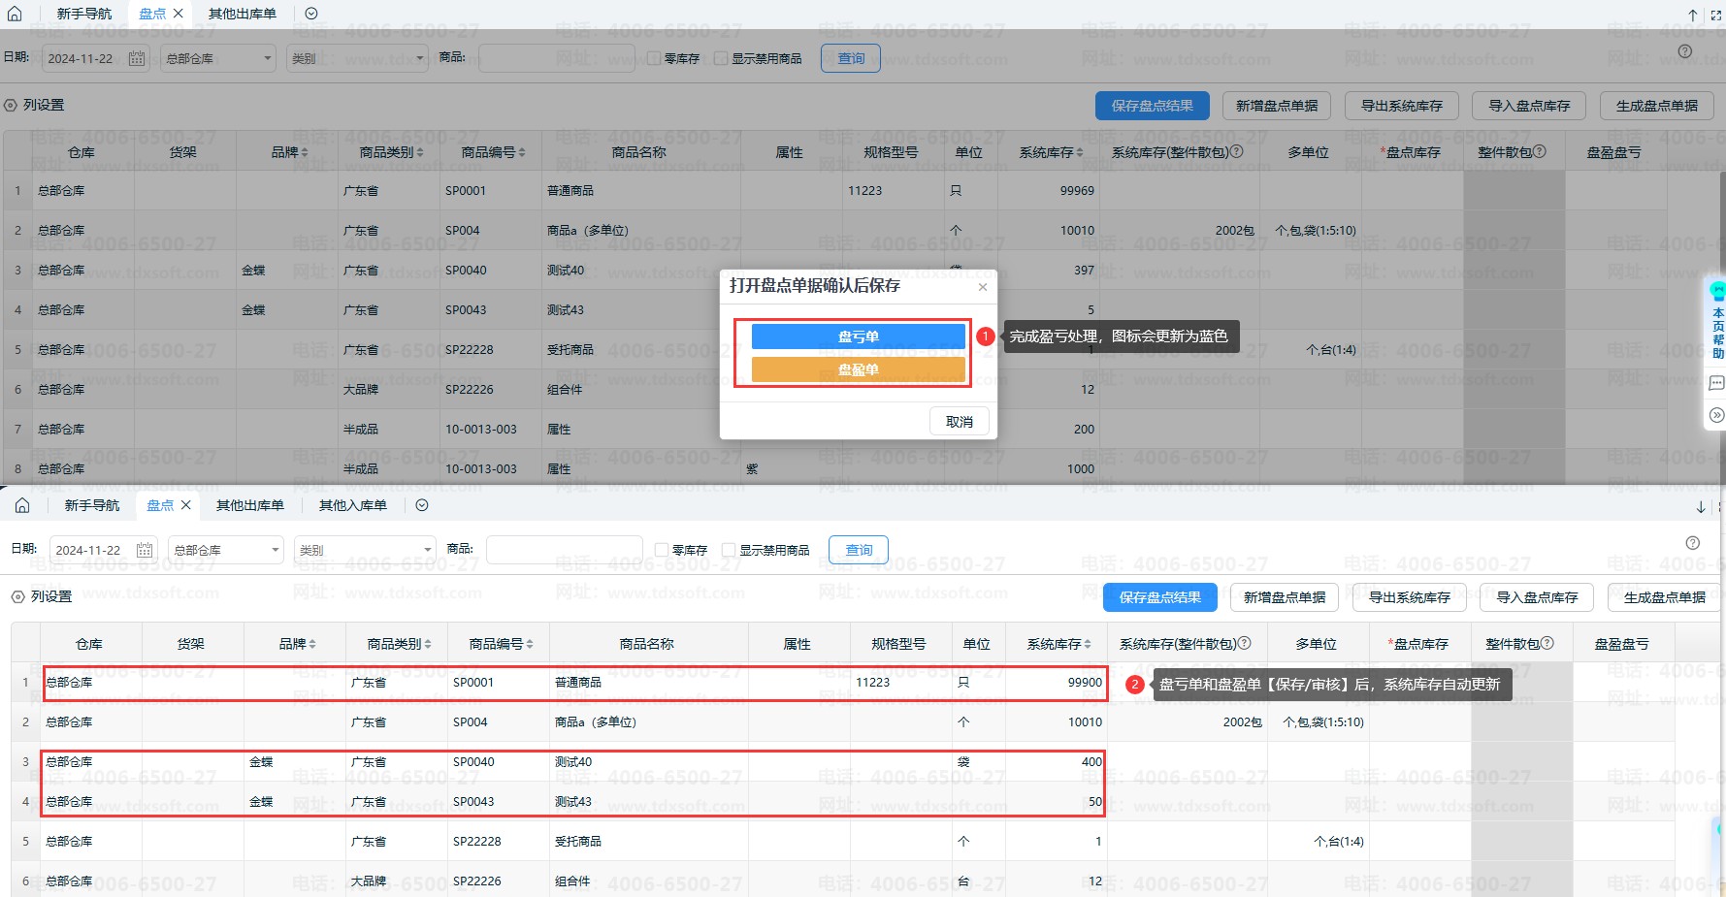Expand tab list dropdown right of 其他入库单

pyautogui.click(x=422, y=505)
